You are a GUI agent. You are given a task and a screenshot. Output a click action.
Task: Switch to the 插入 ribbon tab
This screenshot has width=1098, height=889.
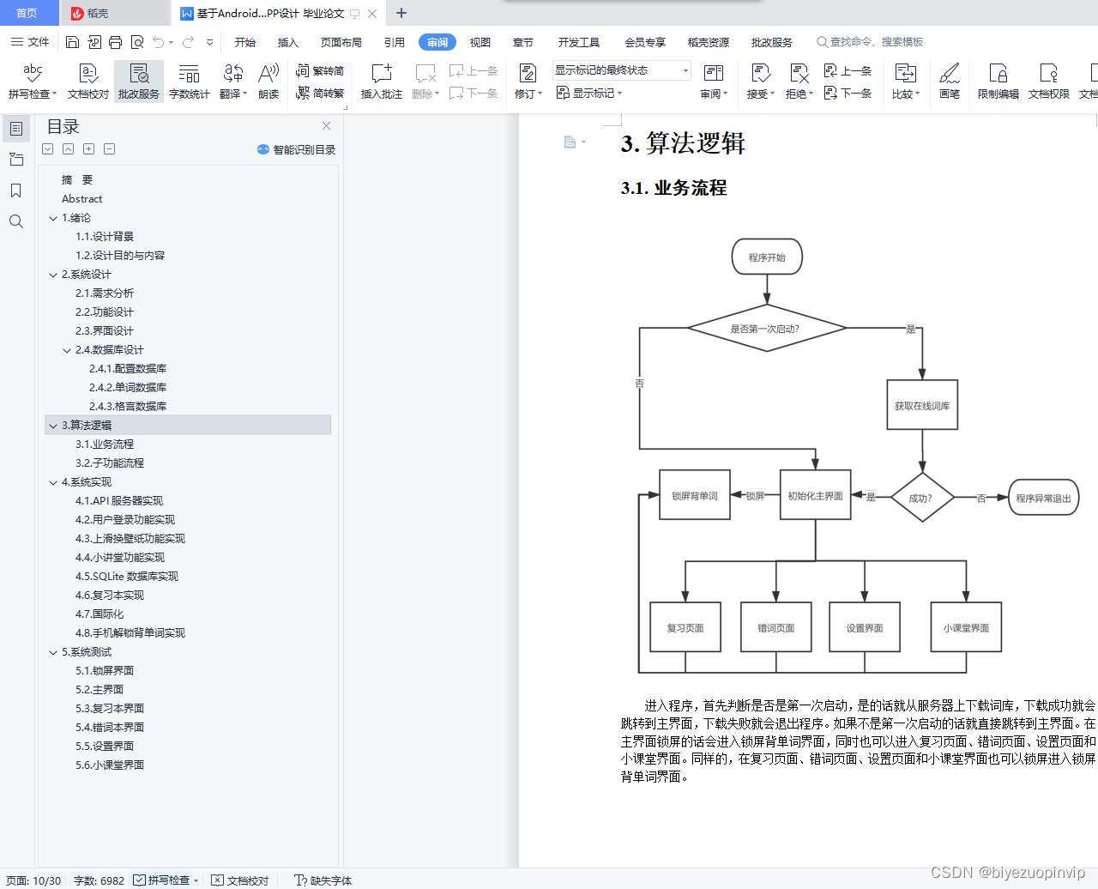287,41
